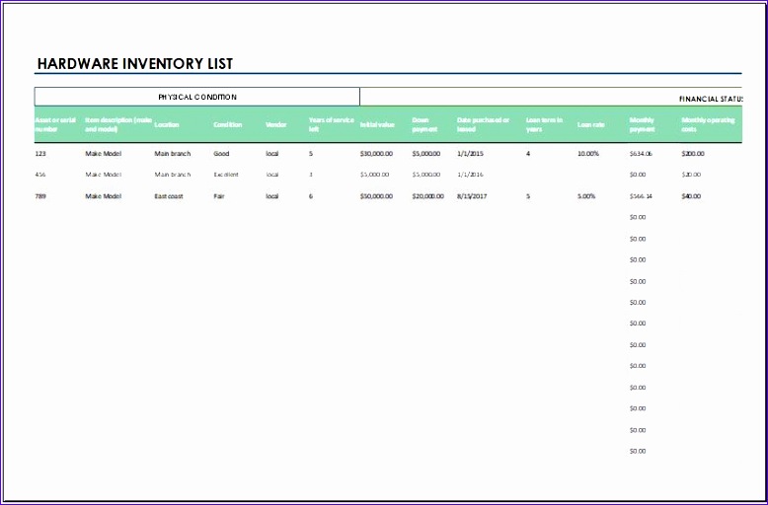The image size is (768, 505).
Task: Select the 'Loan term in years' header
Action: [x=544, y=125]
